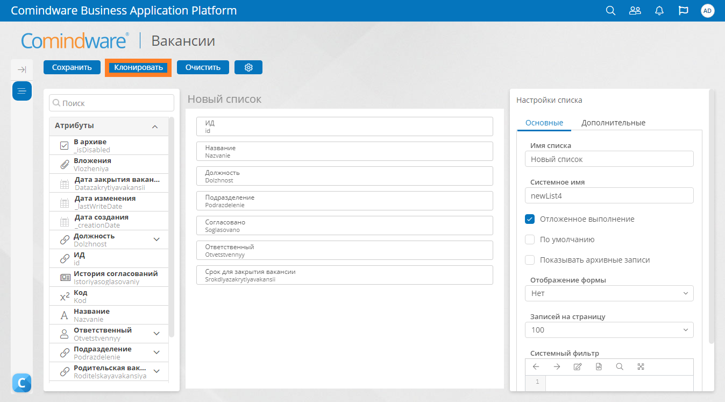Click the Сохранить button
725x402 pixels.
[x=72, y=67]
